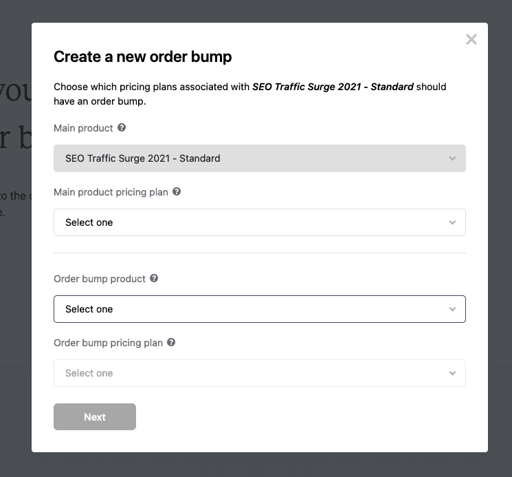Click the 'Order bump pricing plan' label
The height and width of the screenshot is (477, 512).
tap(108, 342)
